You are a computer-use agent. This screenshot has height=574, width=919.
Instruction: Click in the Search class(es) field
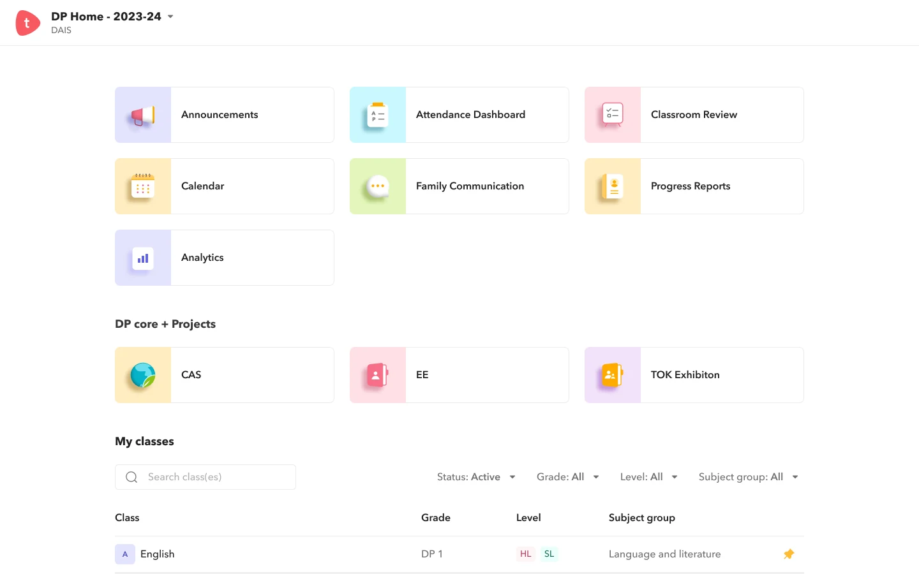click(x=205, y=477)
